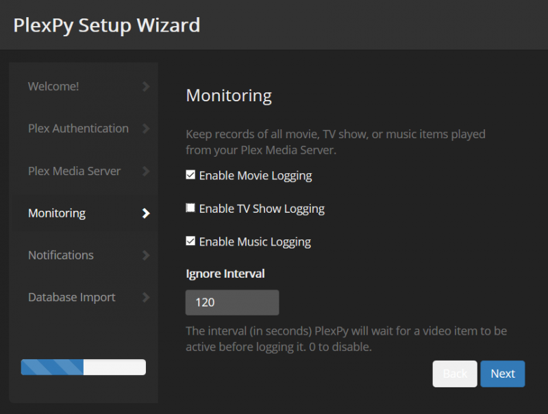Click the arrow beside Plex Media Server
This screenshot has width=548, height=414.
pos(145,171)
